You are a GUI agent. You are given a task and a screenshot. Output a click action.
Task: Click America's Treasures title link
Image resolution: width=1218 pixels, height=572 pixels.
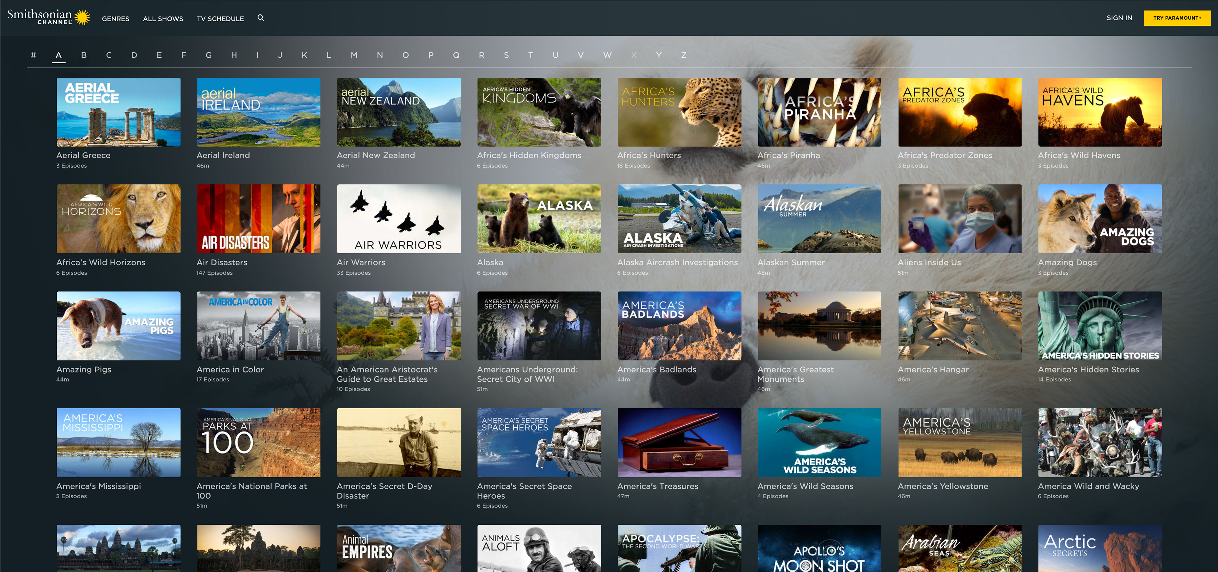tap(657, 486)
